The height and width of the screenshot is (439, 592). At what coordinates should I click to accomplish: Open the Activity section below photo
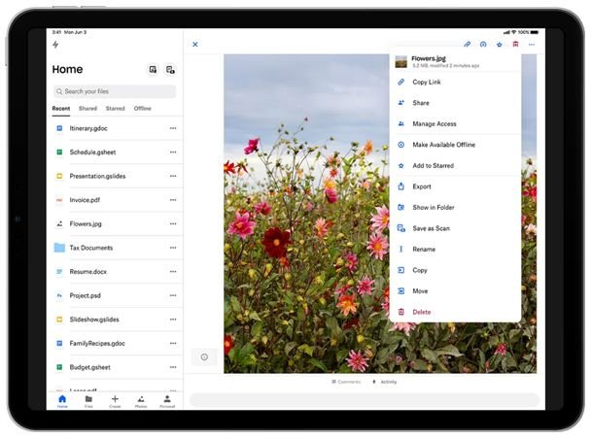(x=384, y=382)
